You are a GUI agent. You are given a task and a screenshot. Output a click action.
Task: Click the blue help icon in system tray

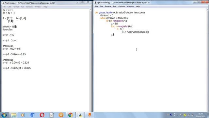[171, 115]
